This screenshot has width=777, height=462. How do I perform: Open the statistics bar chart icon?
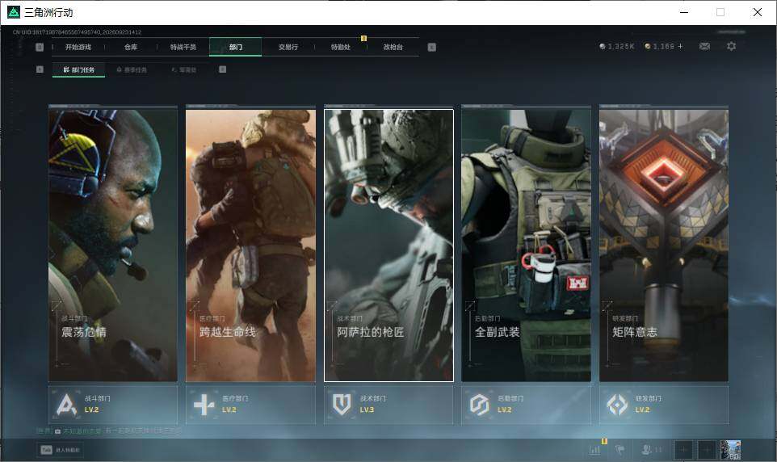pyautogui.click(x=594, y=450)
